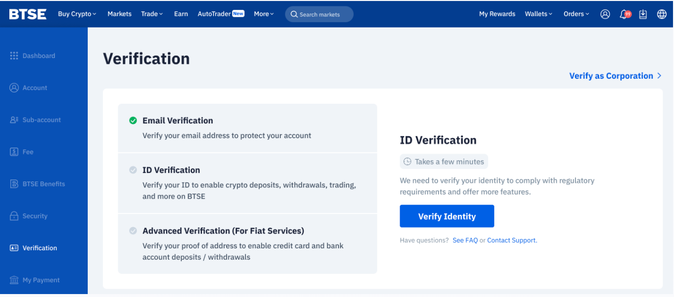
Task: Click the Security lock icon
Action: coord(14,216)
